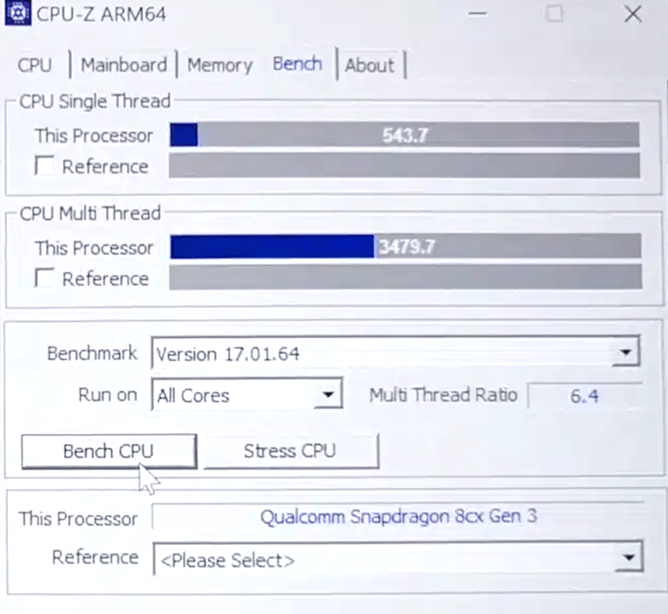Show the About tab

point(369,66)
